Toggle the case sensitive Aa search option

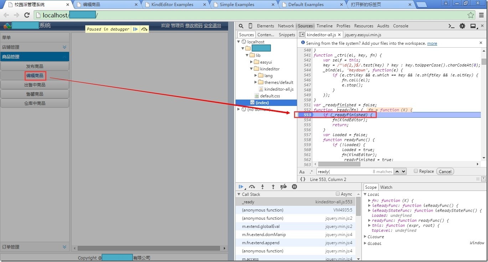pyautogui.click(x=302, y=172)
